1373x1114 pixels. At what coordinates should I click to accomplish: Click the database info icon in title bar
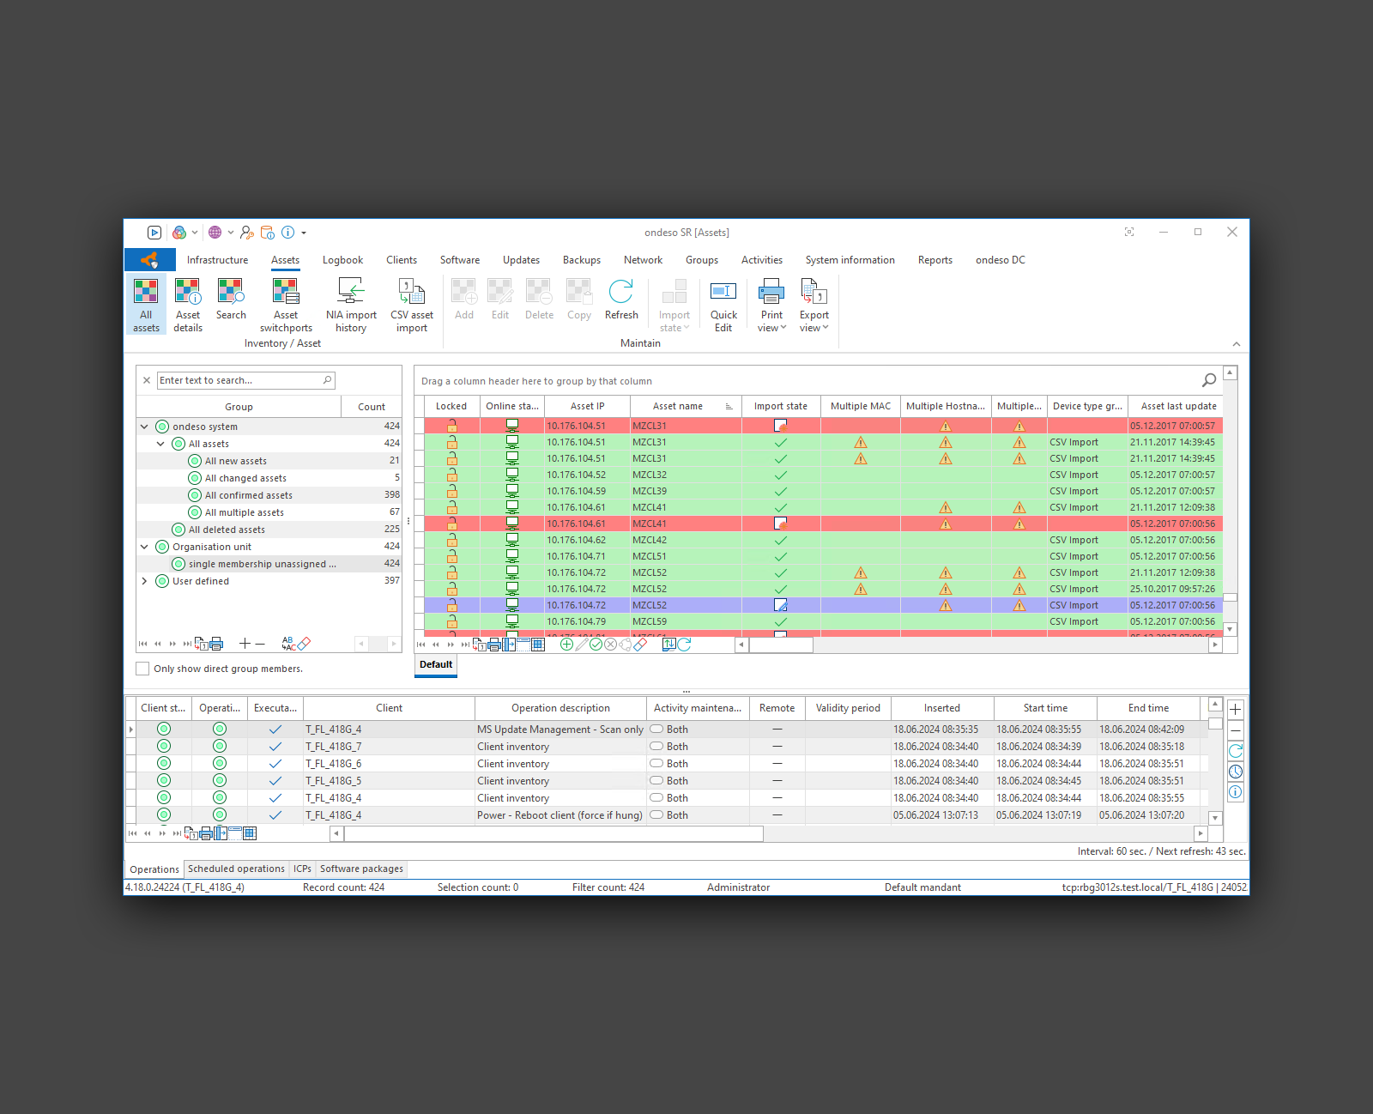[268, 233]
